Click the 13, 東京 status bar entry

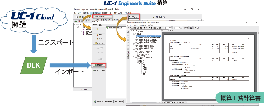point(84,89)
